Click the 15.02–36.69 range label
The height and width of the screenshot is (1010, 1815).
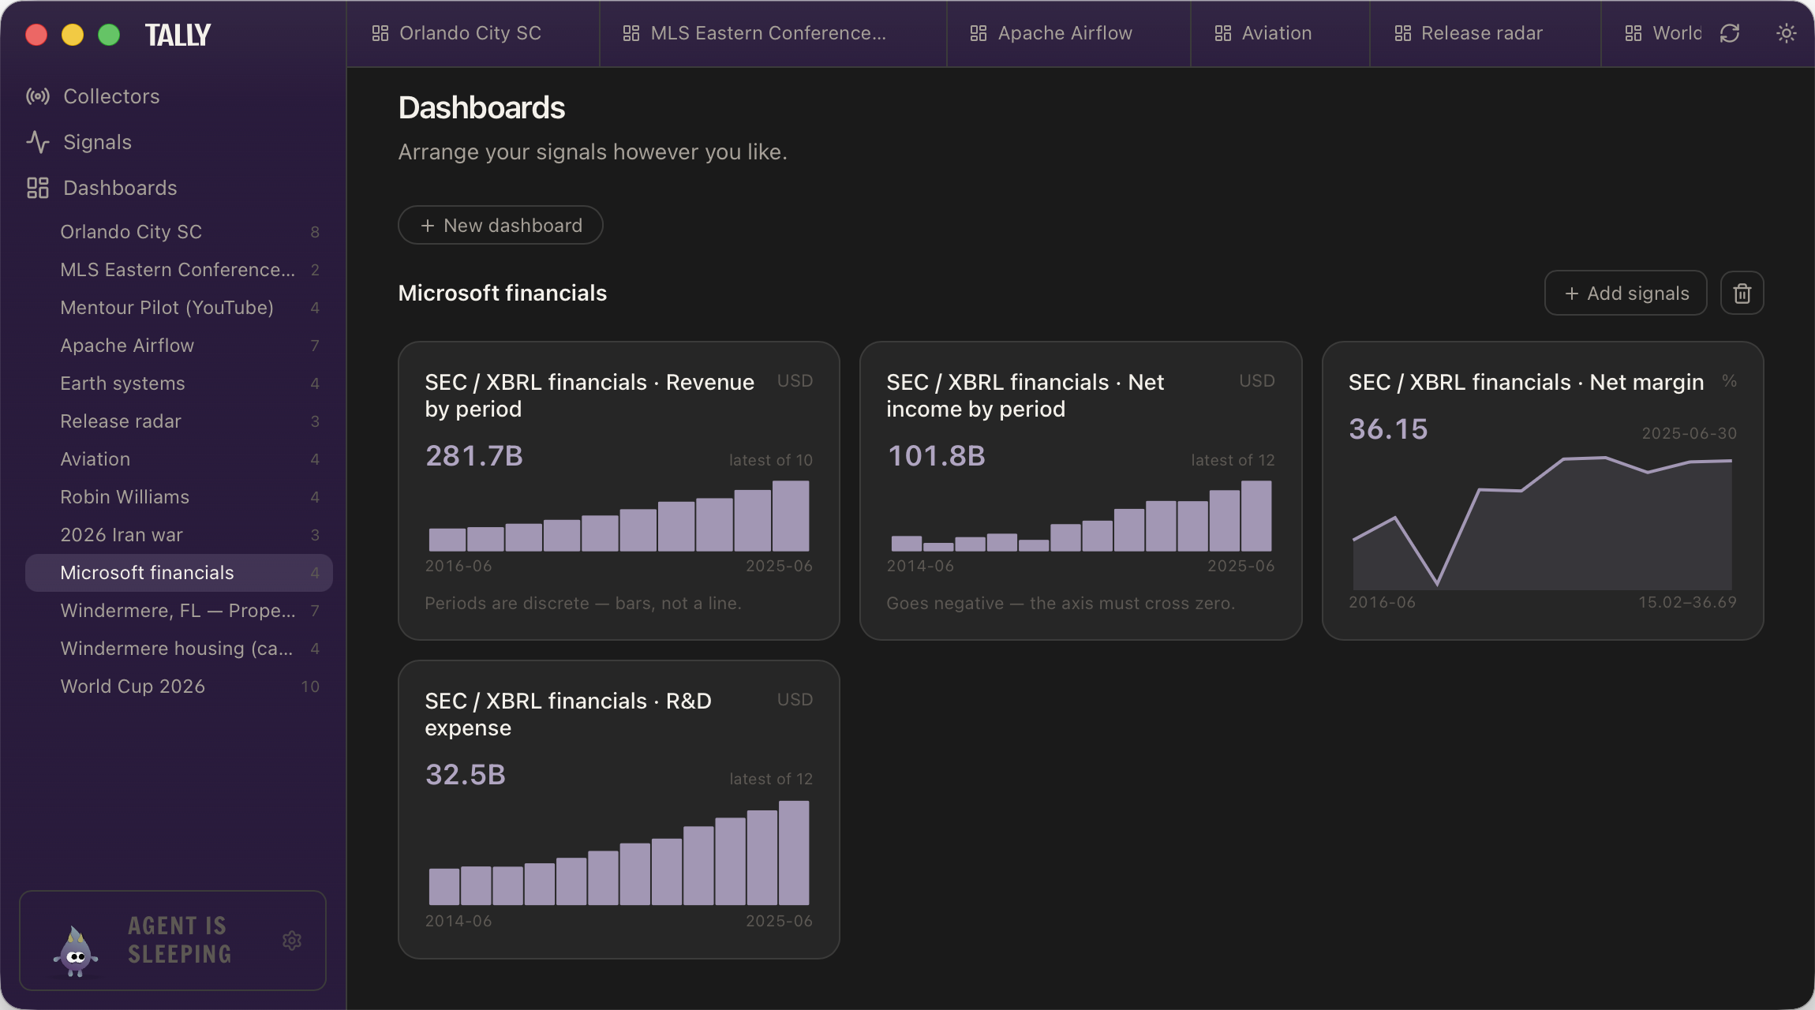tap(1687, 602)
